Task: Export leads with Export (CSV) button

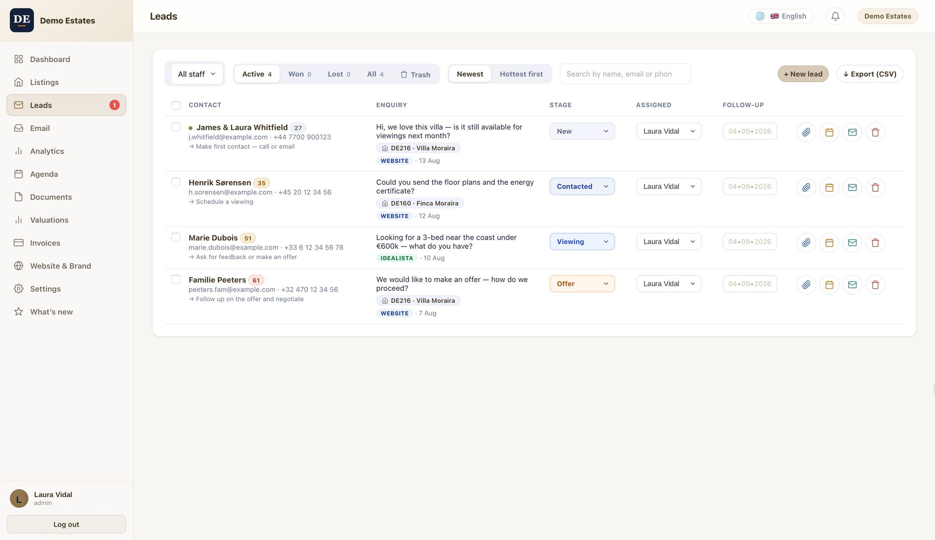Action: coord(870,74)
